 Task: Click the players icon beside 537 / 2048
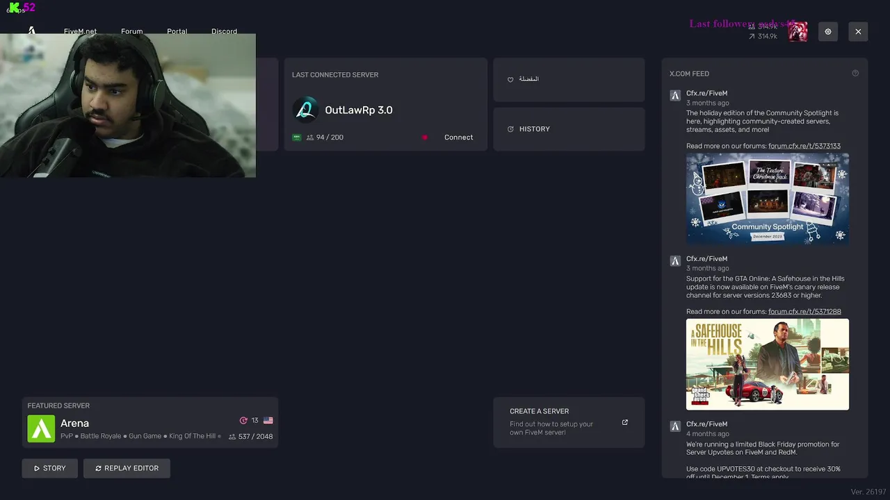(232, 437)
